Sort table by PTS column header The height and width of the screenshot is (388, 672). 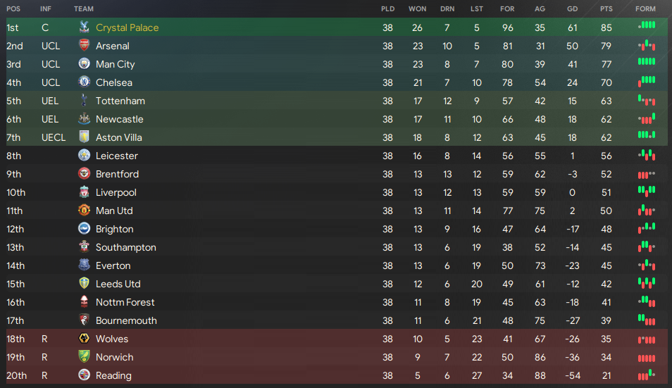point(606,8)
